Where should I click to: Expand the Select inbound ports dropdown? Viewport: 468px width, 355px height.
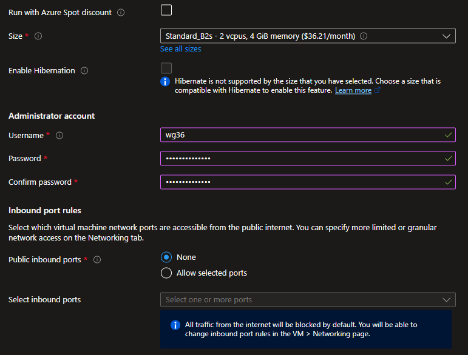pyautogui.click(x=308, y=299)
